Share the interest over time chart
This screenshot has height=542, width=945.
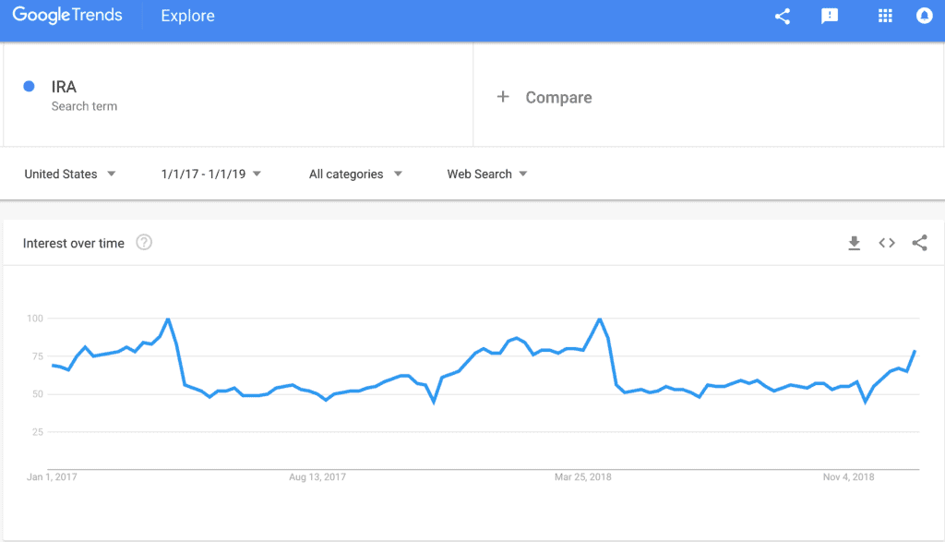click(x=919, y=243)
